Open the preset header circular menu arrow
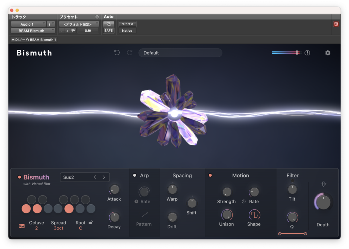 click(x=97, y=17)
